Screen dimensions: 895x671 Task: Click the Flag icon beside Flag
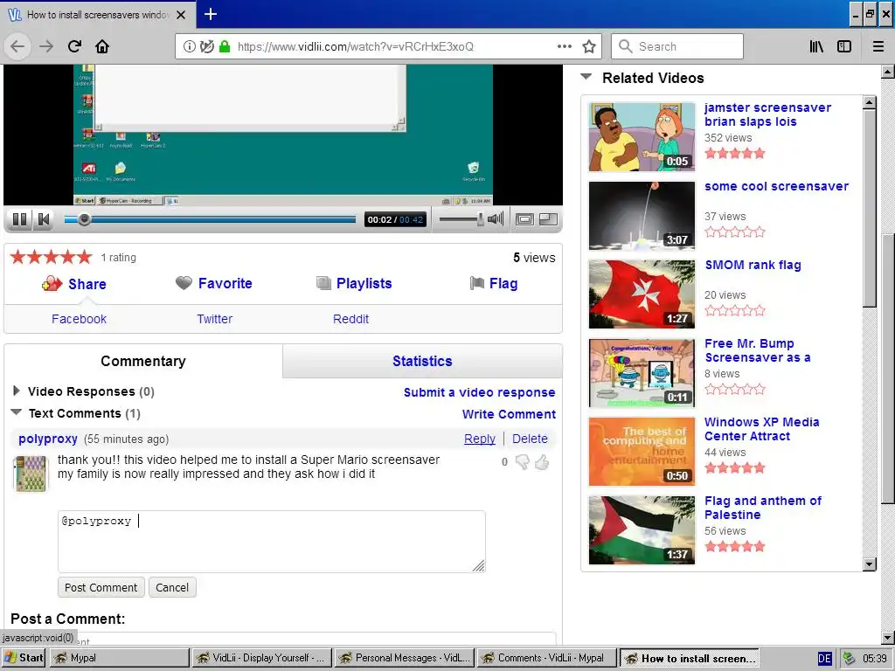point(476,283)
